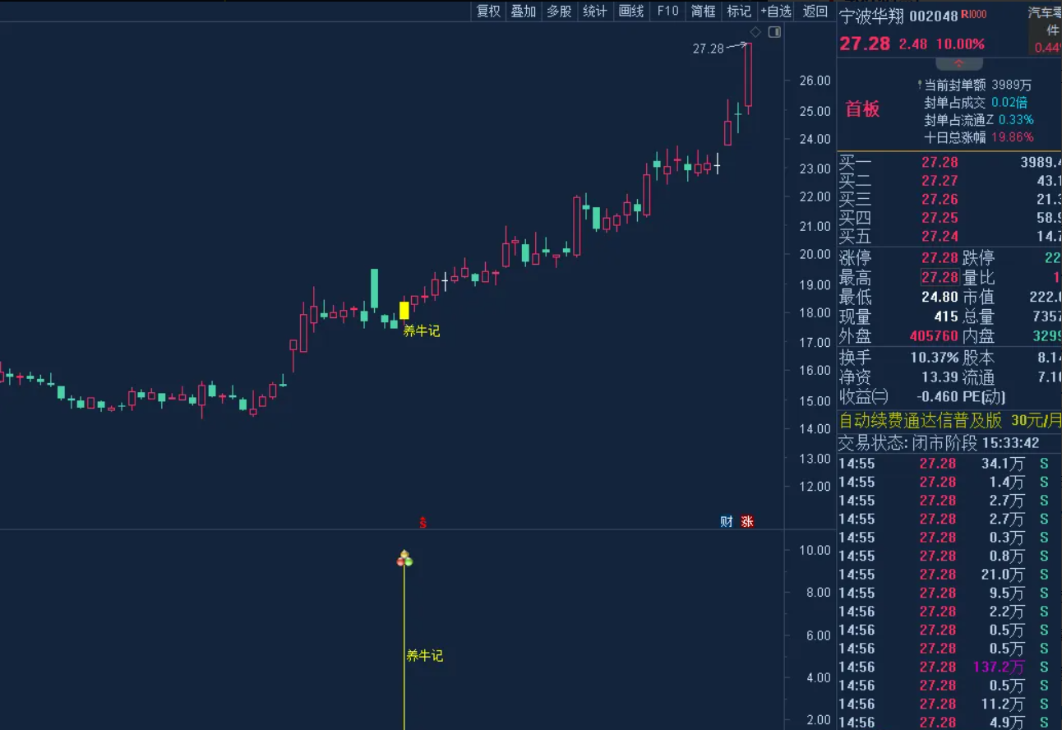Click the red 涨 limit-up icon below the chart
The height and width of the screenshot is (730, 1062).
[x=746, y=521]
